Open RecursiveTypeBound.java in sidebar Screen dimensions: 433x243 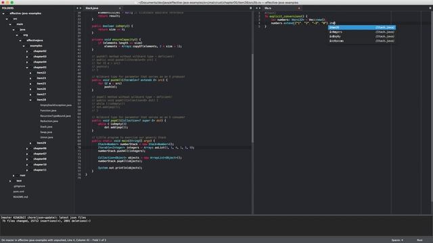55,116
